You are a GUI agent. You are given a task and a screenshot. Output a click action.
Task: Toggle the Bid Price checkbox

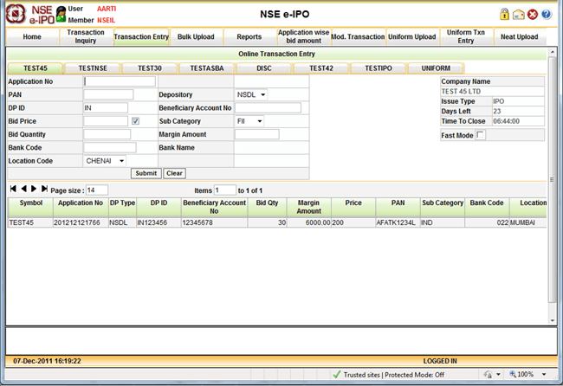pyautogui.click(x=135, y=121)
